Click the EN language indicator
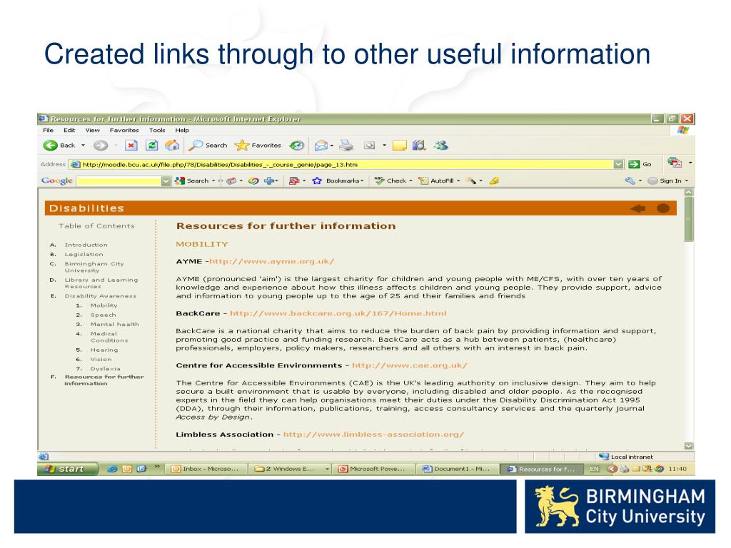Screen dimensions: 731x548 pyautogui.click(x=594, y=469)
